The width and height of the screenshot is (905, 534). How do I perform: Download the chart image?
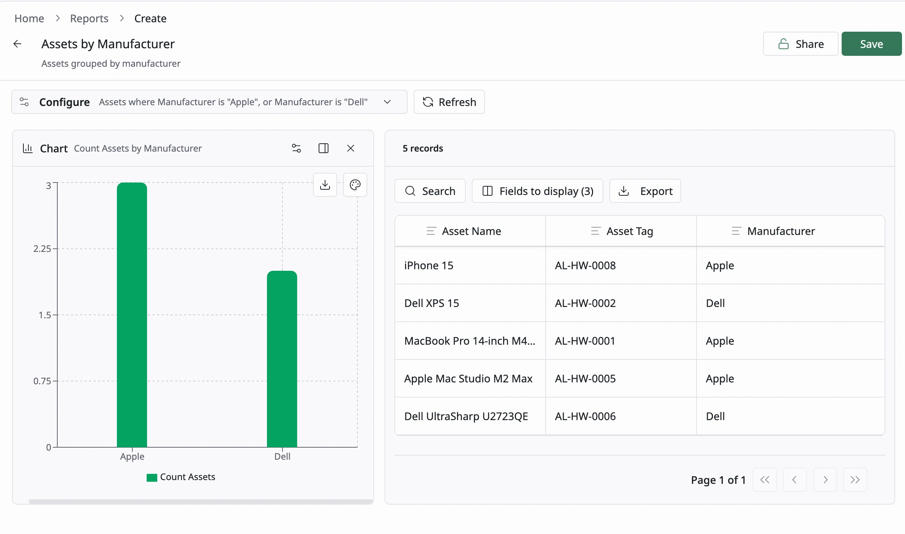(x=325, y=185)
